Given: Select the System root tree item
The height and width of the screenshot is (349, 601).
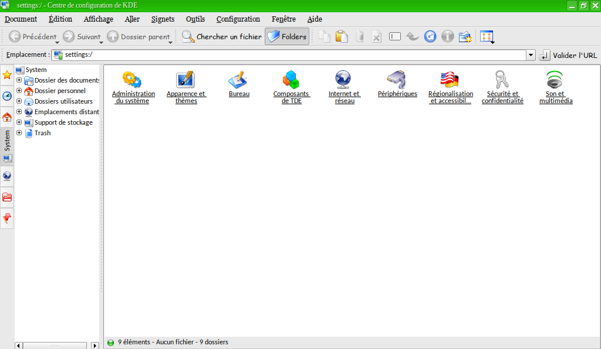Looking at the screenshot, I should click(x=31, y=70).
